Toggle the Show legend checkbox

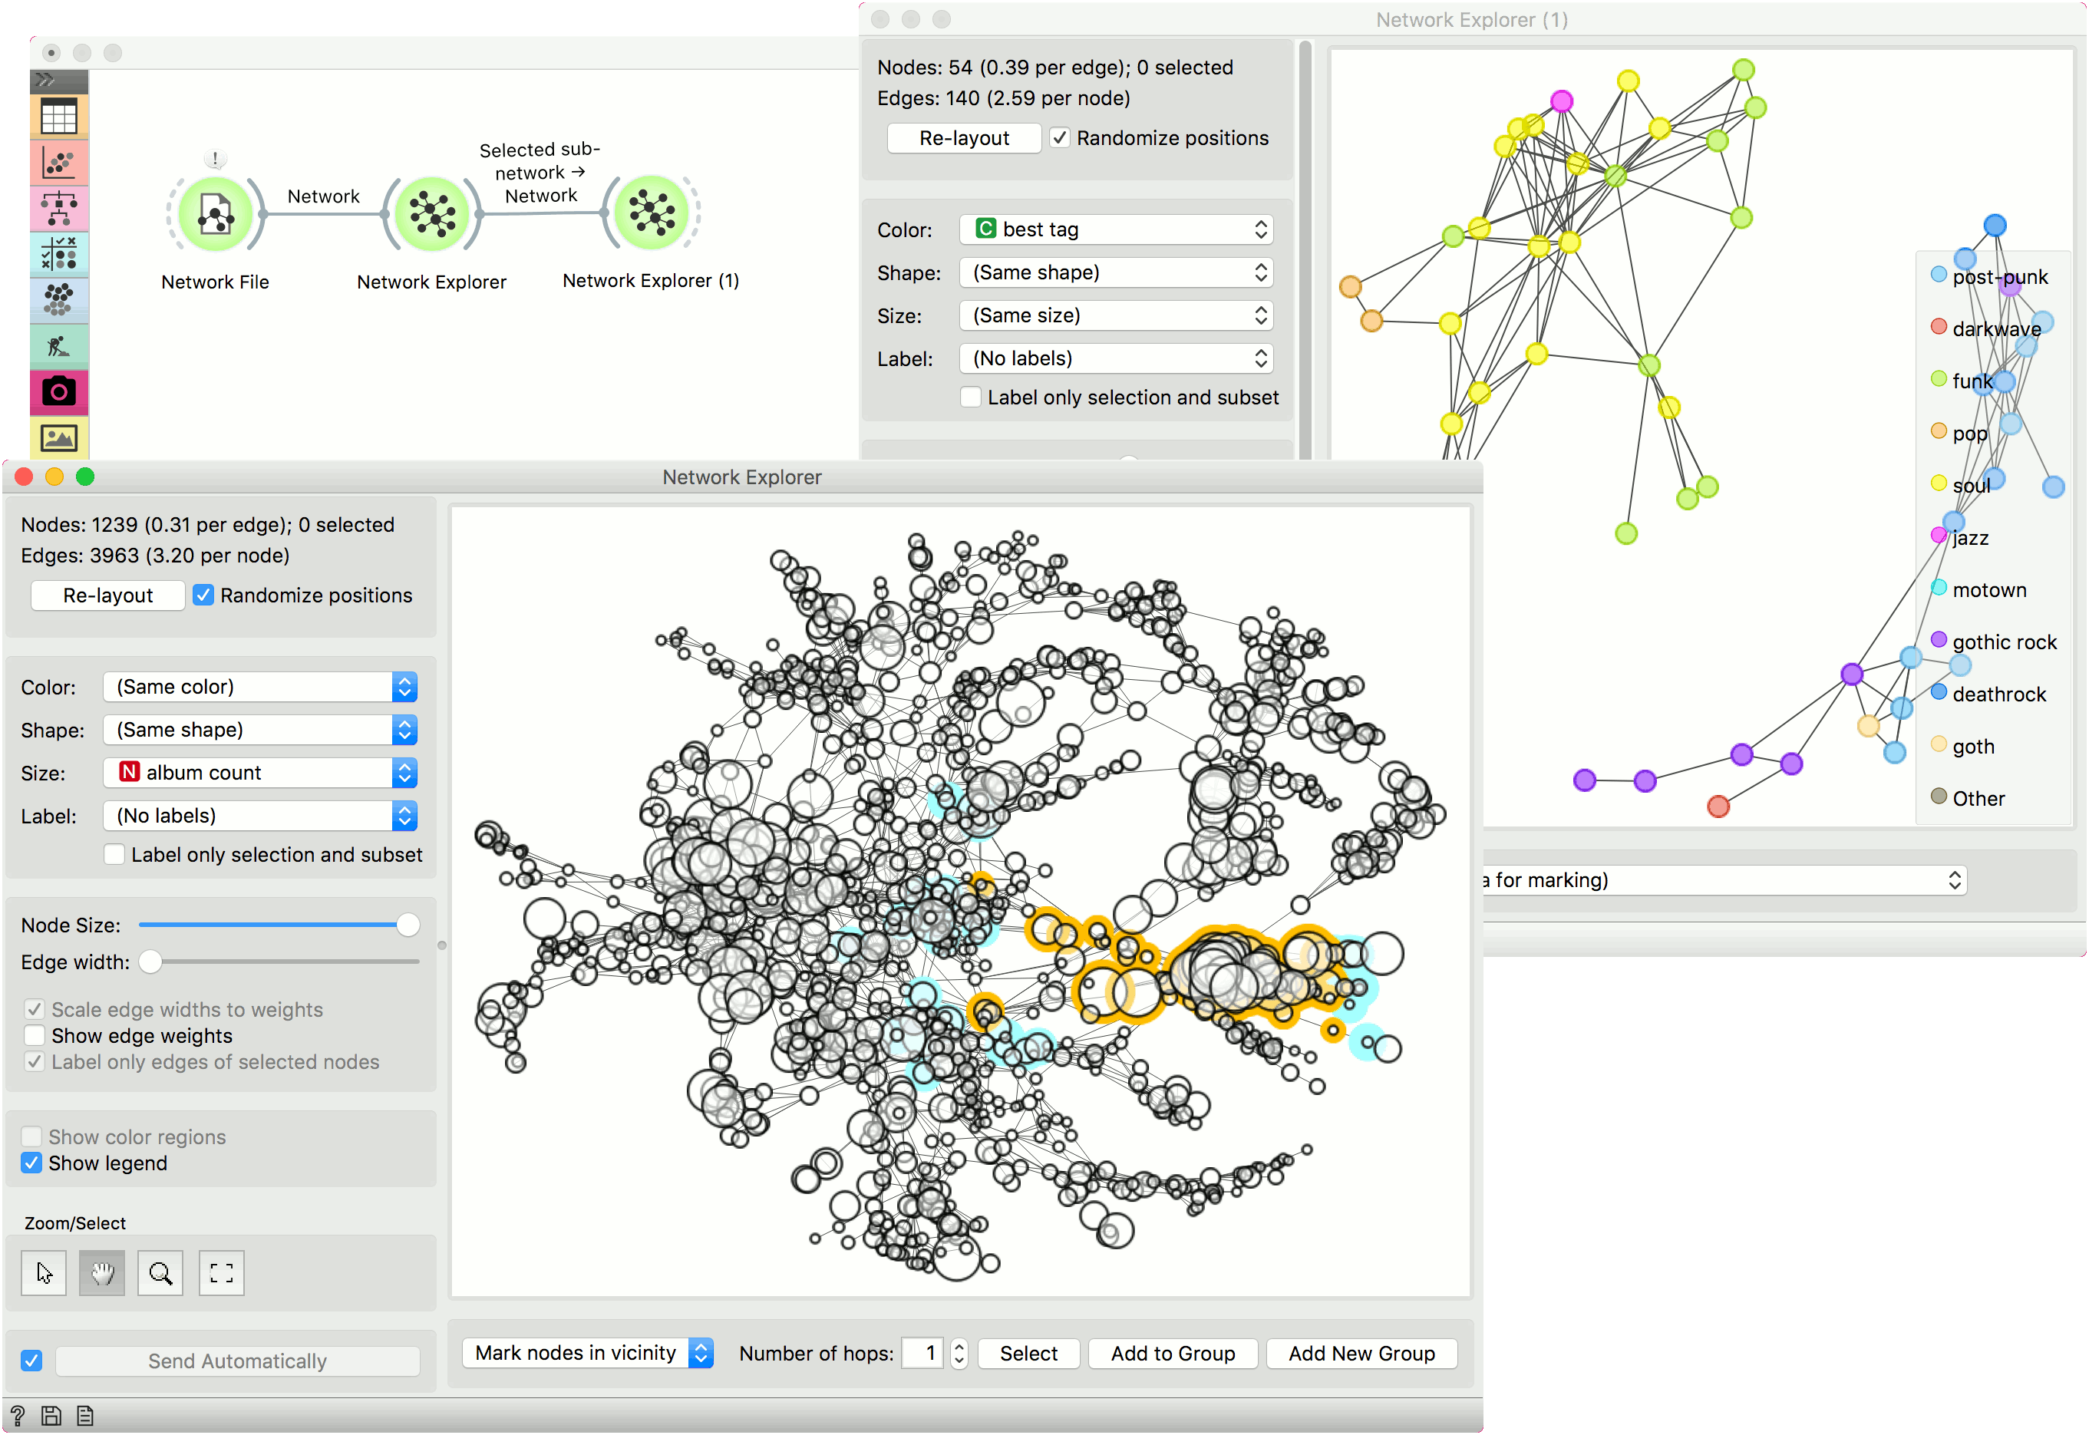coord(32,1163)
